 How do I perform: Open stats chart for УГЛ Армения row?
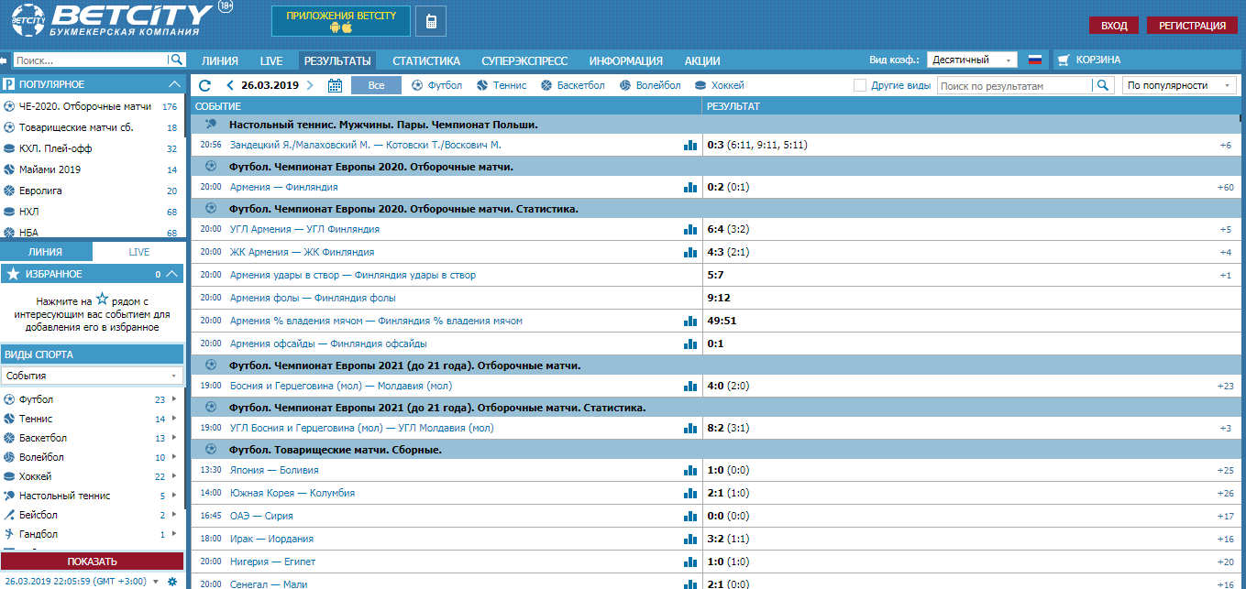tap(690, 229)
